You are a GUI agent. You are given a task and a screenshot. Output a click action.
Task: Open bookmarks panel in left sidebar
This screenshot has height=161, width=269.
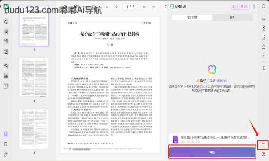click(x=6, y=144)
